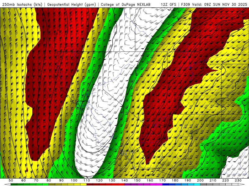Click the 80 label on the color scale
249x186 pixels.
click(x=49, y=180)
